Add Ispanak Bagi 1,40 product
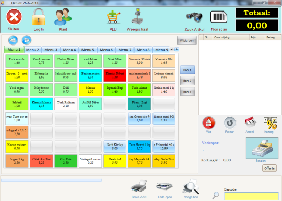The image size is (282, 201). (115, 90)
